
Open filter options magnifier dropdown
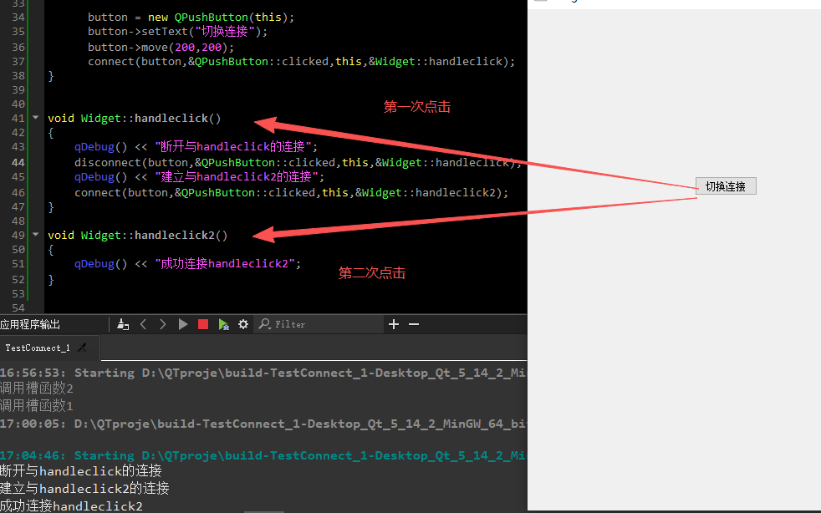265,324
